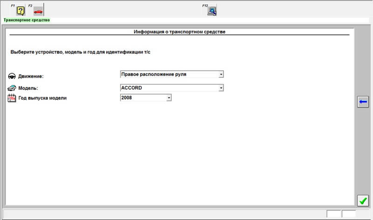The image size is (373, 220).
Task: Click the F2 red car vehicle icon
Action: pyautogui.click(x=38, y=11)
